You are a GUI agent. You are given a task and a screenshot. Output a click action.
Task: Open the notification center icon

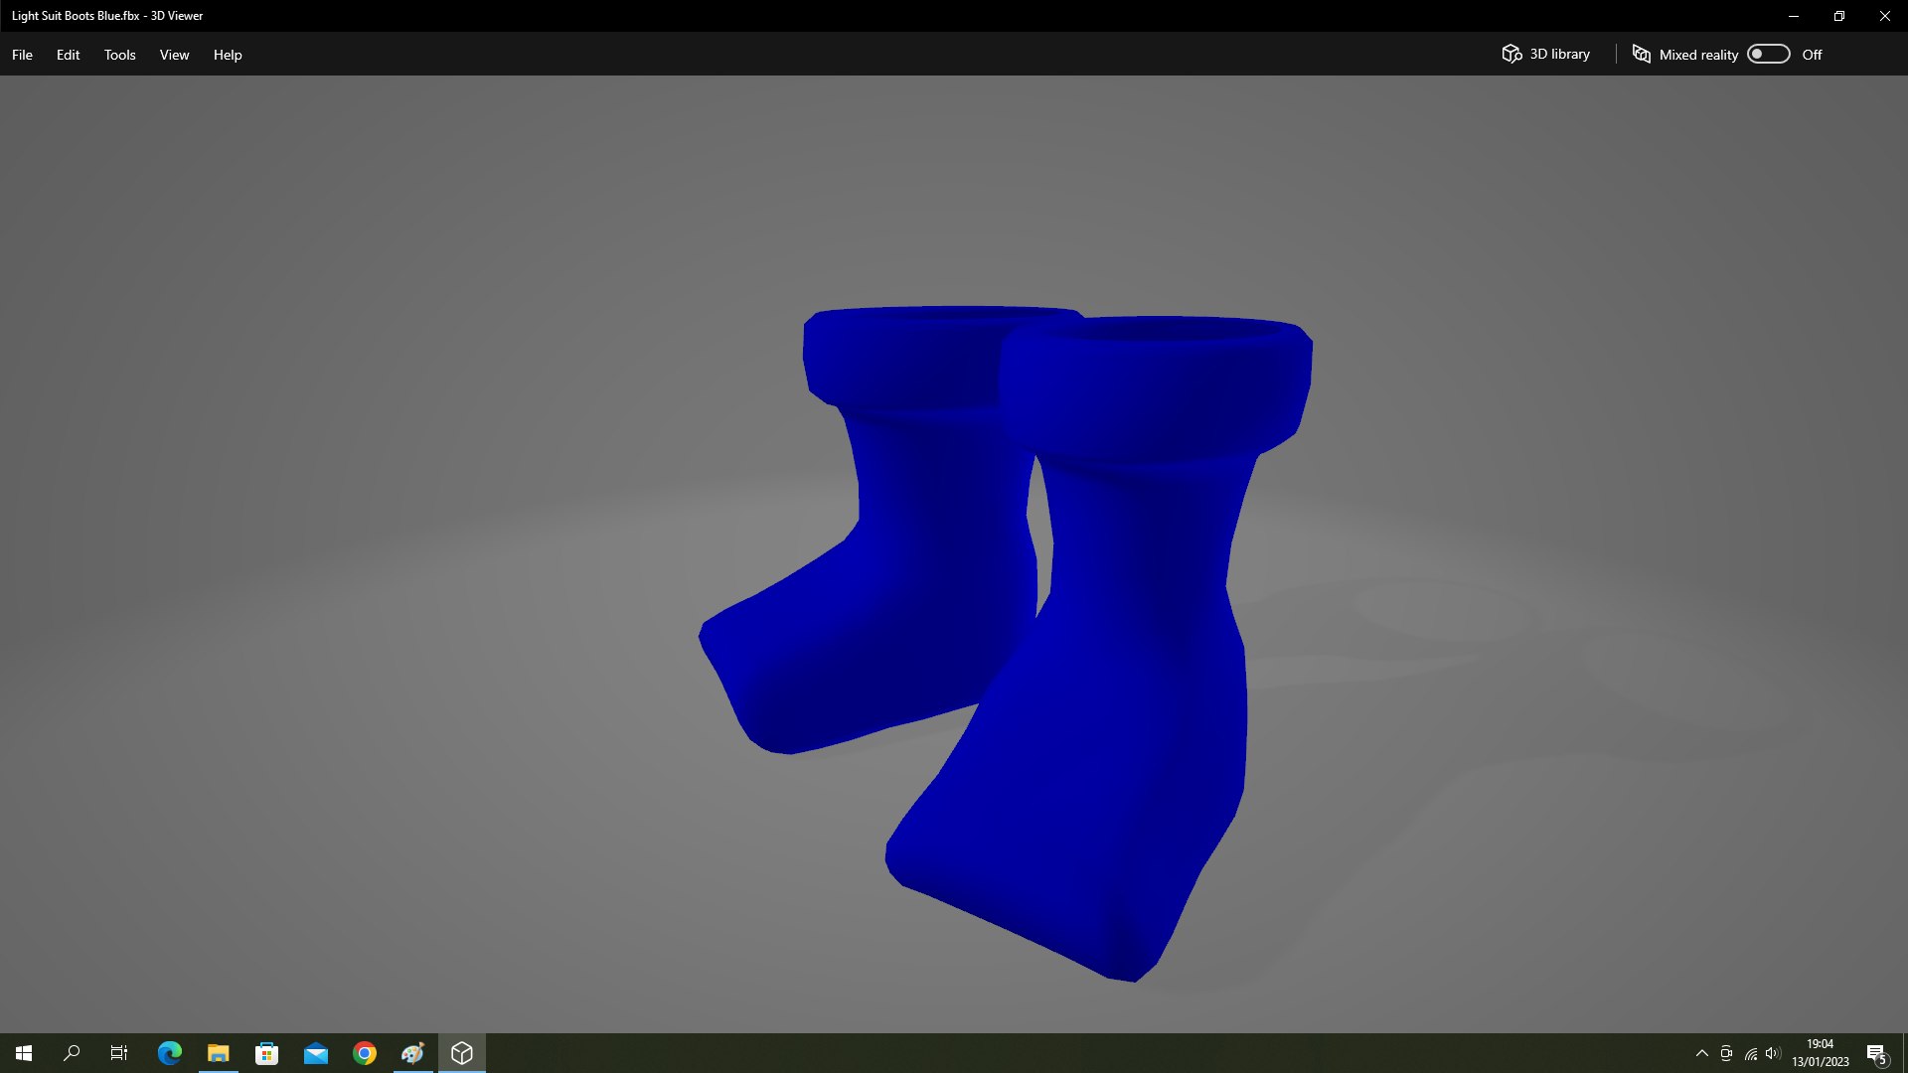[1877, 1053]
